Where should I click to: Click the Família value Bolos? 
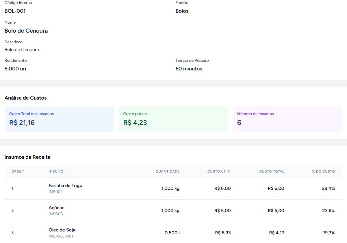pyautogui.click(x=182, y=11)
